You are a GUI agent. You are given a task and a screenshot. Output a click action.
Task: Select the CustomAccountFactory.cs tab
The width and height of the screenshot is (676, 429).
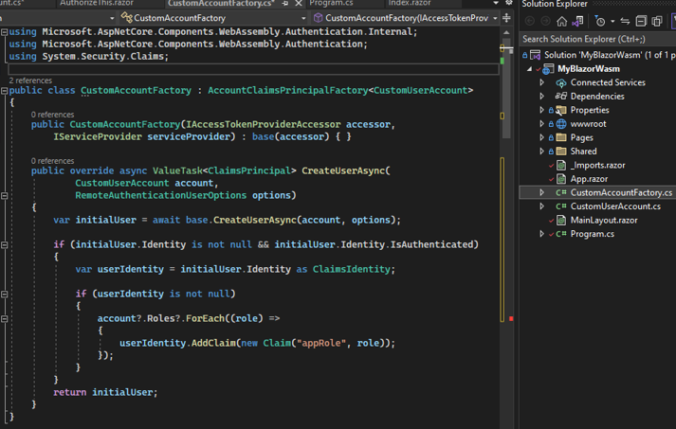[221, 3]
